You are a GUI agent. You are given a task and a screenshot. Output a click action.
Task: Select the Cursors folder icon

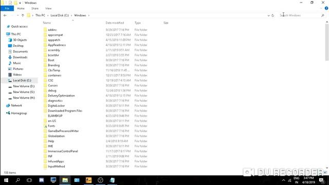click(45, 85)
